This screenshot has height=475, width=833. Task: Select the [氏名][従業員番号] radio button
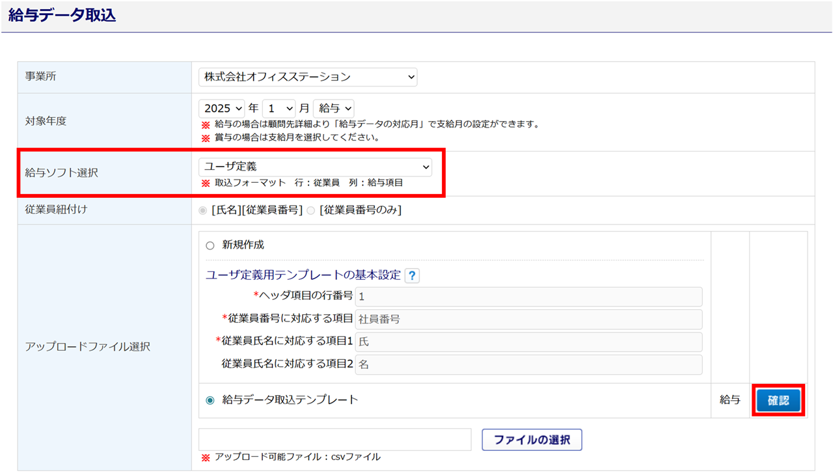203,211
